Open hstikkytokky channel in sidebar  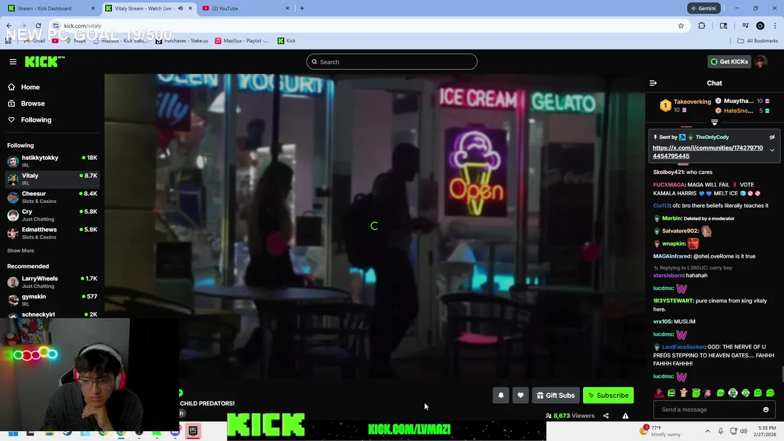(52, 161)
